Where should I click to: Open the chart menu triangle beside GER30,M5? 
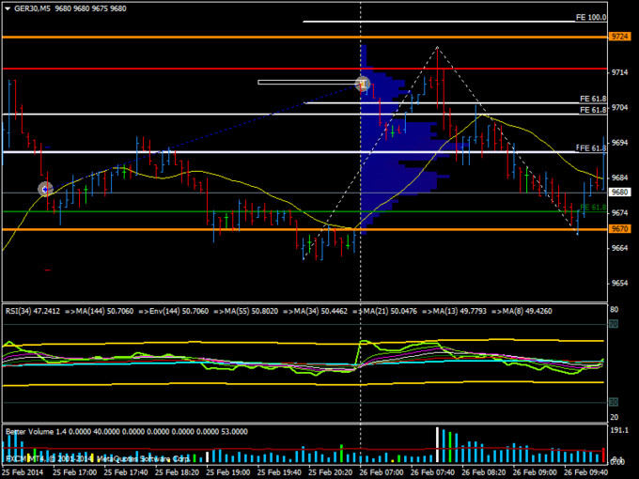pos(7,8)
